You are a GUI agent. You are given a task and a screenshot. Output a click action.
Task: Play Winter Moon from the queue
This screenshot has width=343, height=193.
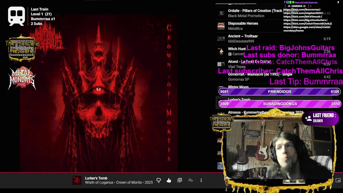(238, 87)
